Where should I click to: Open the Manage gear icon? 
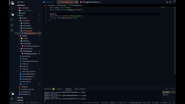12,99
